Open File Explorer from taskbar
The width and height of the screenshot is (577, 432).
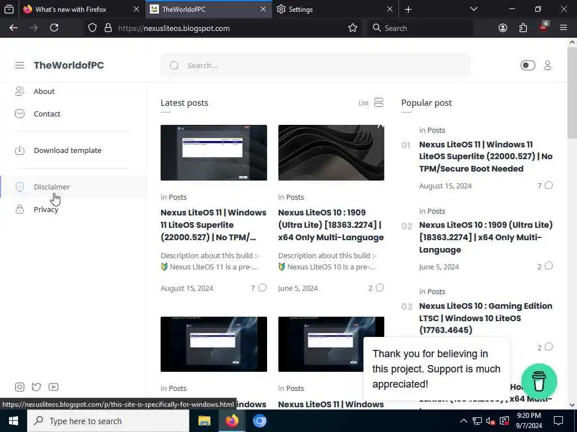click(x=204, y=421)
